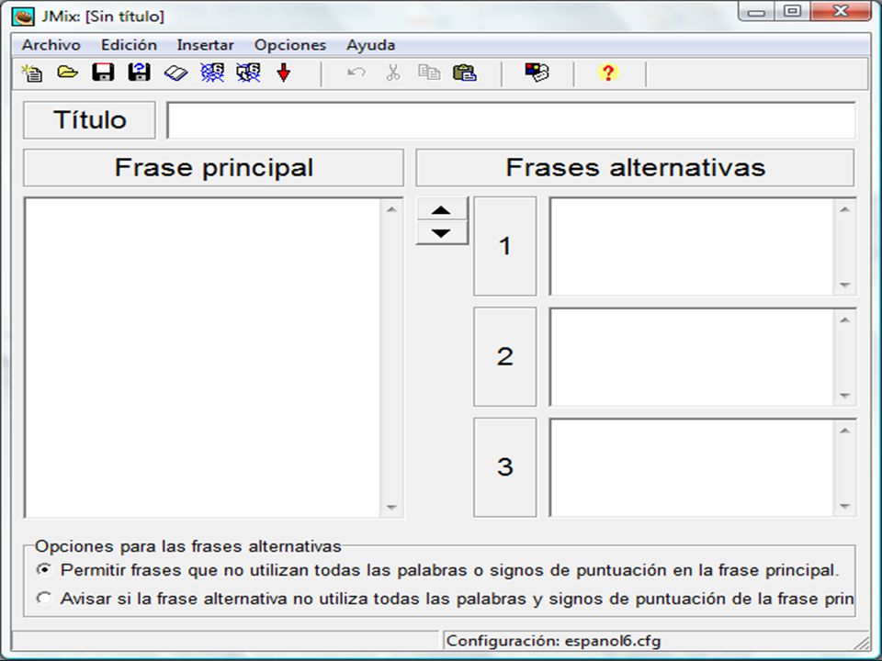
Task: Open the Edición menu
Action: click(x=129, y=45)
